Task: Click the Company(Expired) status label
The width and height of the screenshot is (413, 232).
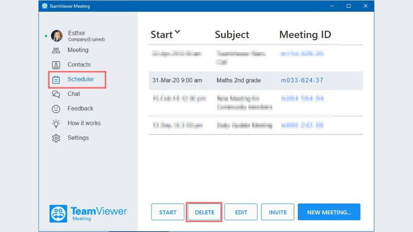Action: [x=86, y=40]
